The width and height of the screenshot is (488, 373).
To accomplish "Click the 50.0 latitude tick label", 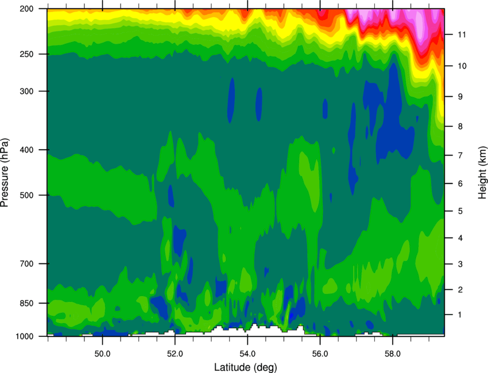I will tap(102, 354).
